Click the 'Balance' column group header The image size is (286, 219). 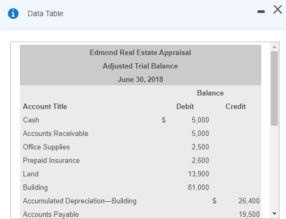pos(210,93)
